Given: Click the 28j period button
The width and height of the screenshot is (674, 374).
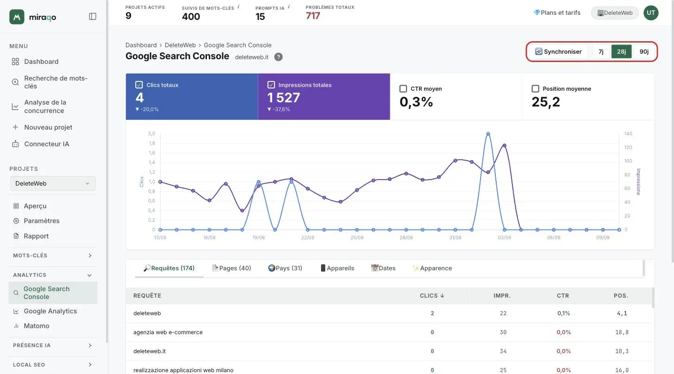Looking at the screenshot, I should coord(621,51).
